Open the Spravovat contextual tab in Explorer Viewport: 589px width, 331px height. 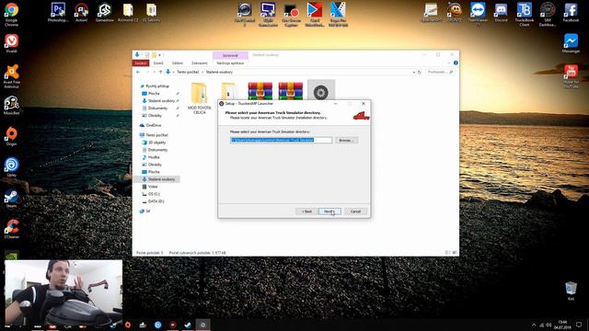click(230, 55)
